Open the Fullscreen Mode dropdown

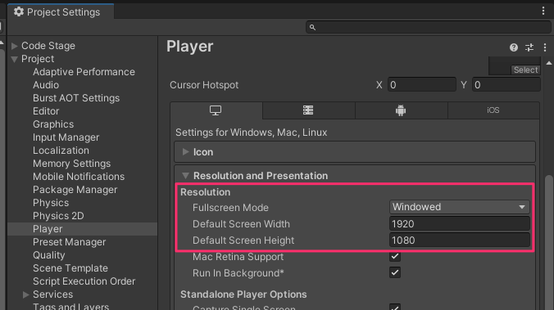click(x=459, y=207)
